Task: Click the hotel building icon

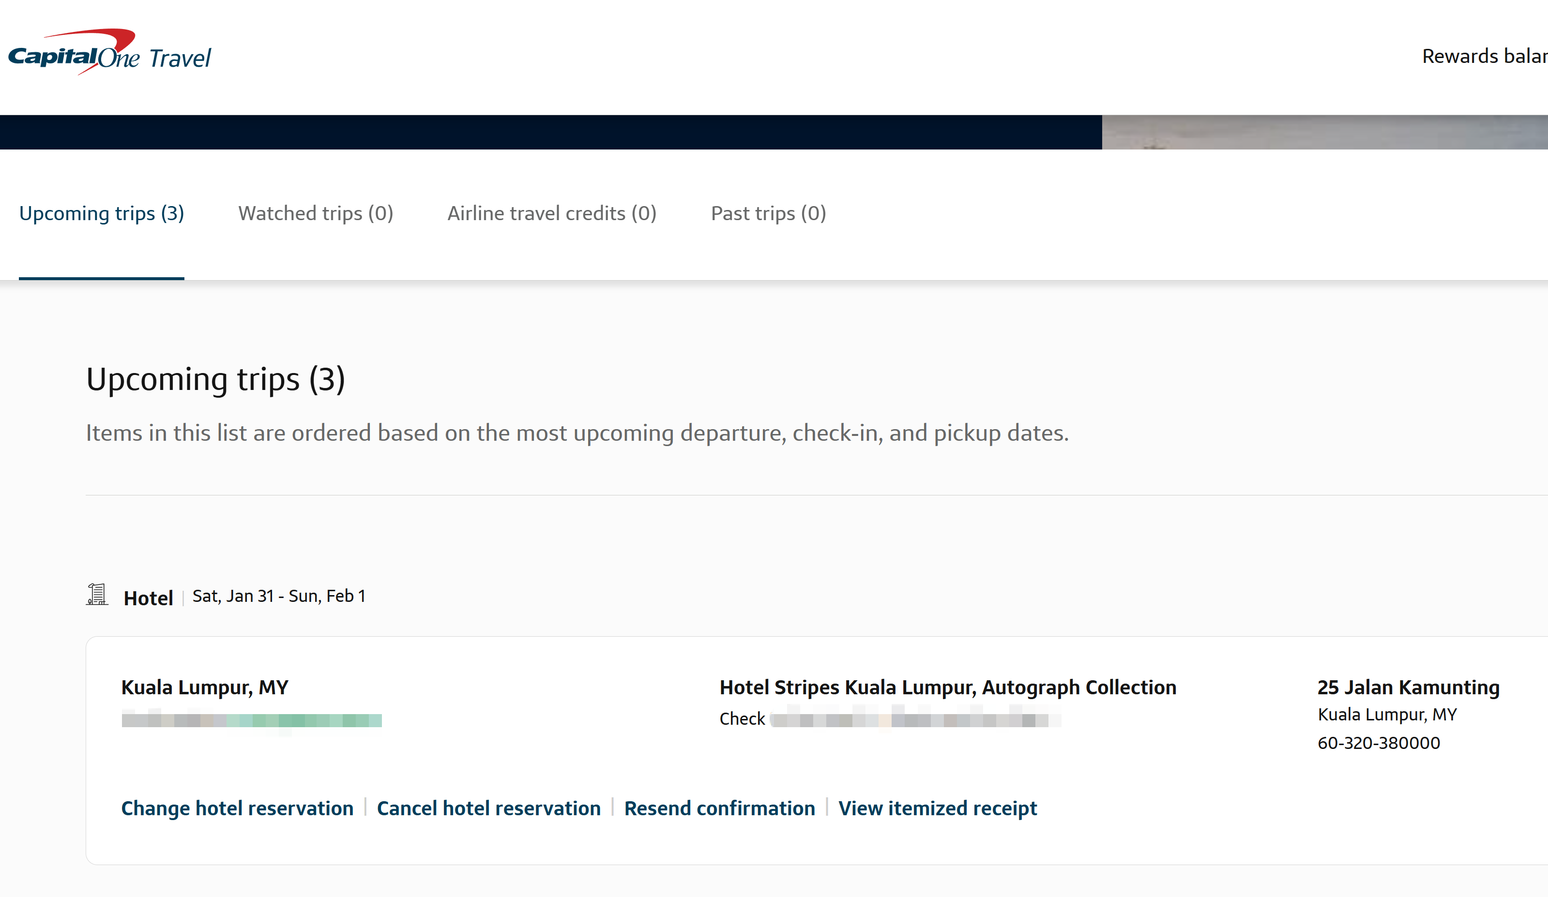Action: coord(97,594)
